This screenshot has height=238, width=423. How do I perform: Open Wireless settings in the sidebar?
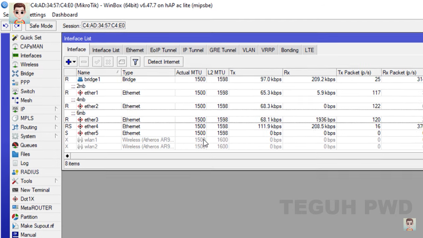tap(29, 64)
